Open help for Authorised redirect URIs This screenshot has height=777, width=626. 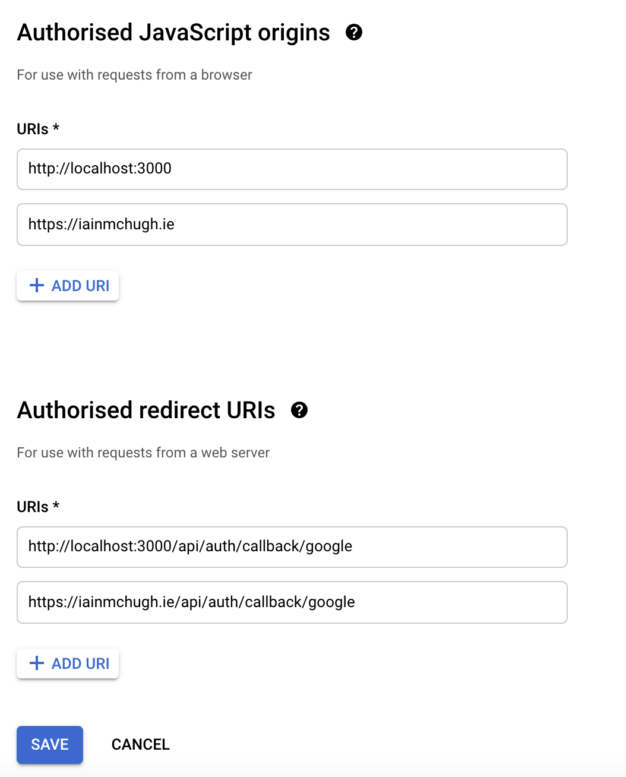coord(299,410)
